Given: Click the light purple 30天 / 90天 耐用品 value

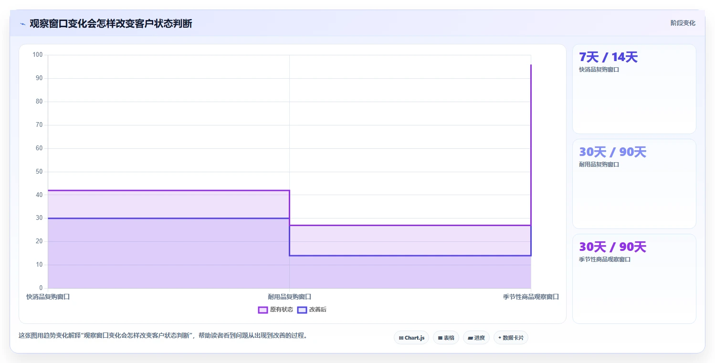Looking at the screenshot, I should (x=612, y=152).
